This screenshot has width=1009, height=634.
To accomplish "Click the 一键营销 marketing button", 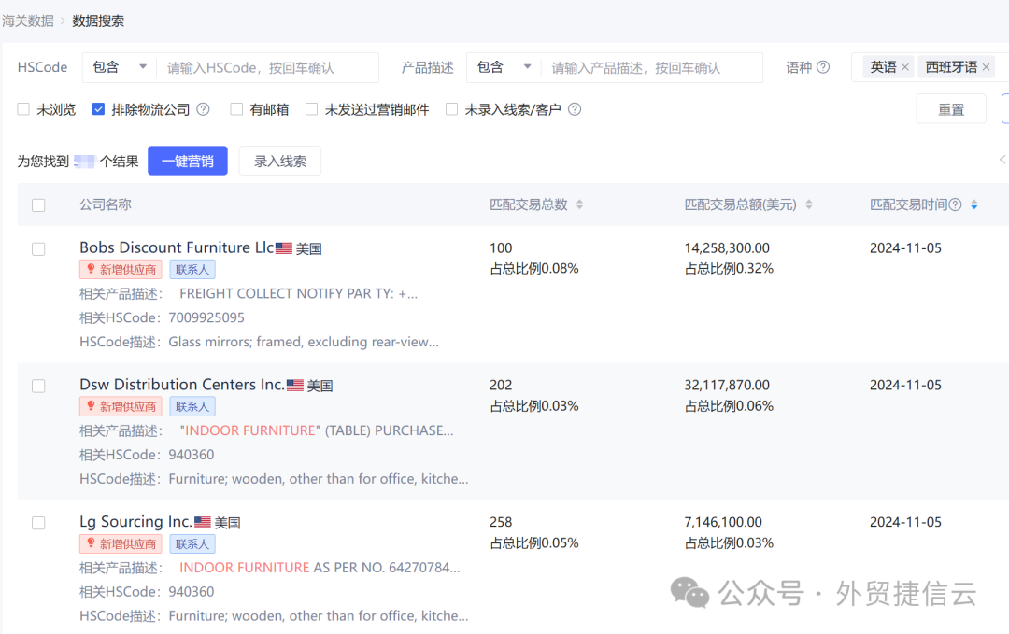I will click(187, 160).
